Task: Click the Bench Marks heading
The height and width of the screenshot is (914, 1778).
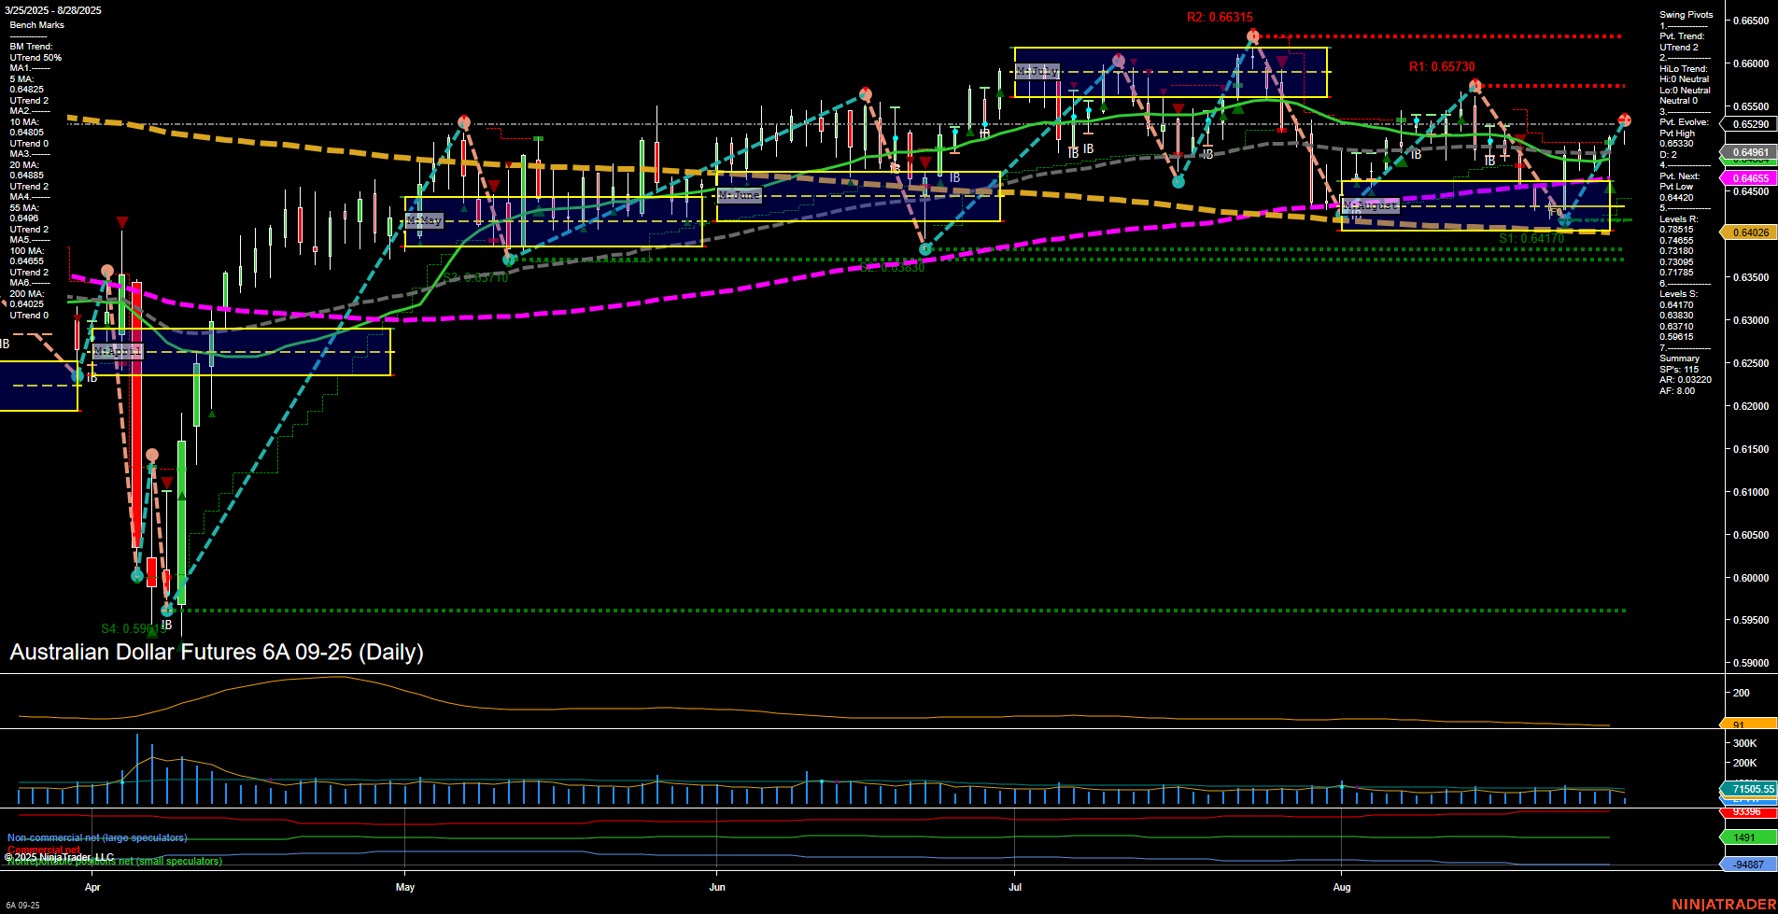Action: (x=36, y=25)
